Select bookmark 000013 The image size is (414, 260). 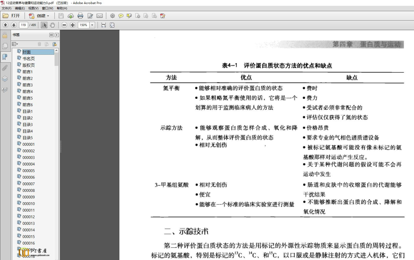29,223
